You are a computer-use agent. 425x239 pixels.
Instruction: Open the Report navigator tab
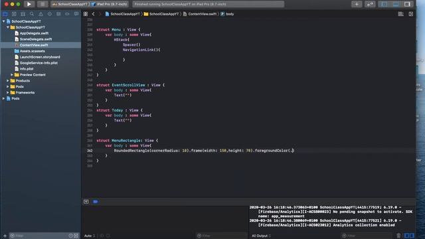point(76,14)
